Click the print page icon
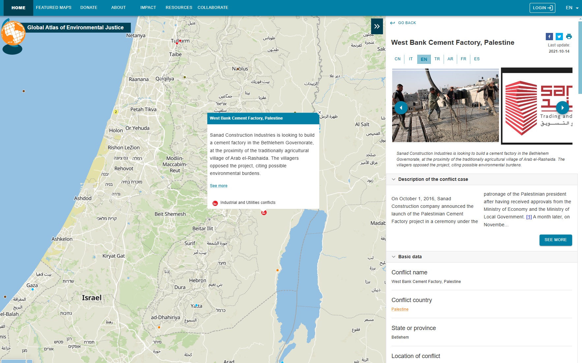 tap(569, 37)
